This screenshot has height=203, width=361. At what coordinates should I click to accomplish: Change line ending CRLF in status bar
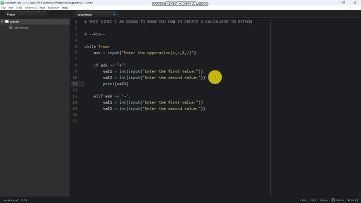pos(303,200)
